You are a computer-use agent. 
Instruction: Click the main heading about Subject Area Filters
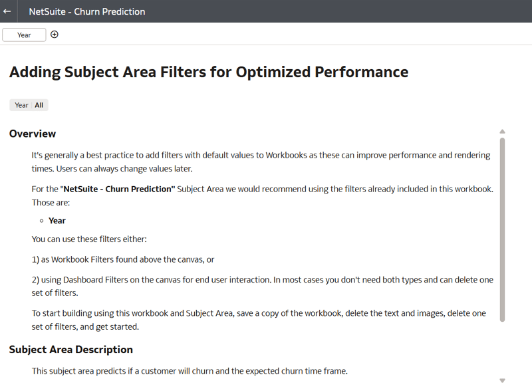click(x=208, y=72)
